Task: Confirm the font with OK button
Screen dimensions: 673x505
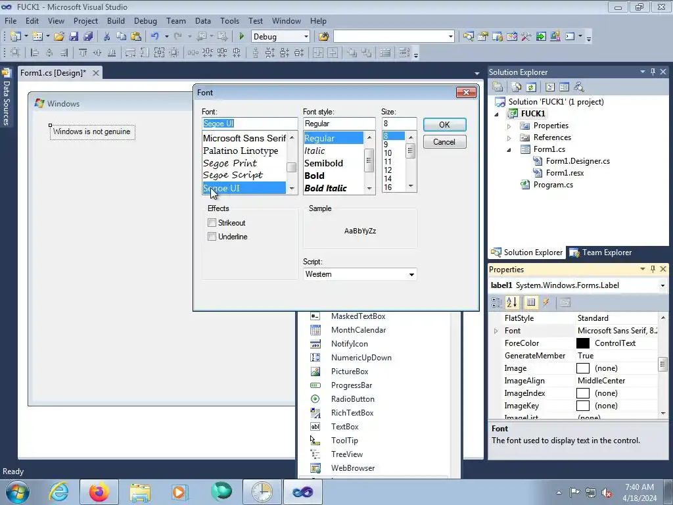Action: 445,124
